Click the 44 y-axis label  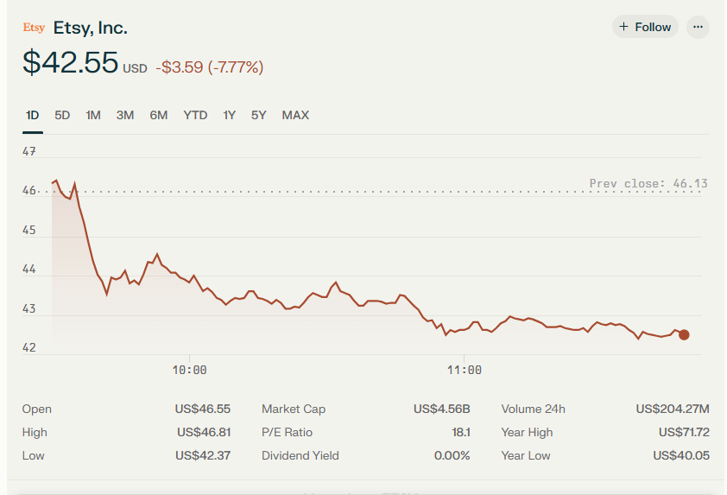[x=28, y=269]
